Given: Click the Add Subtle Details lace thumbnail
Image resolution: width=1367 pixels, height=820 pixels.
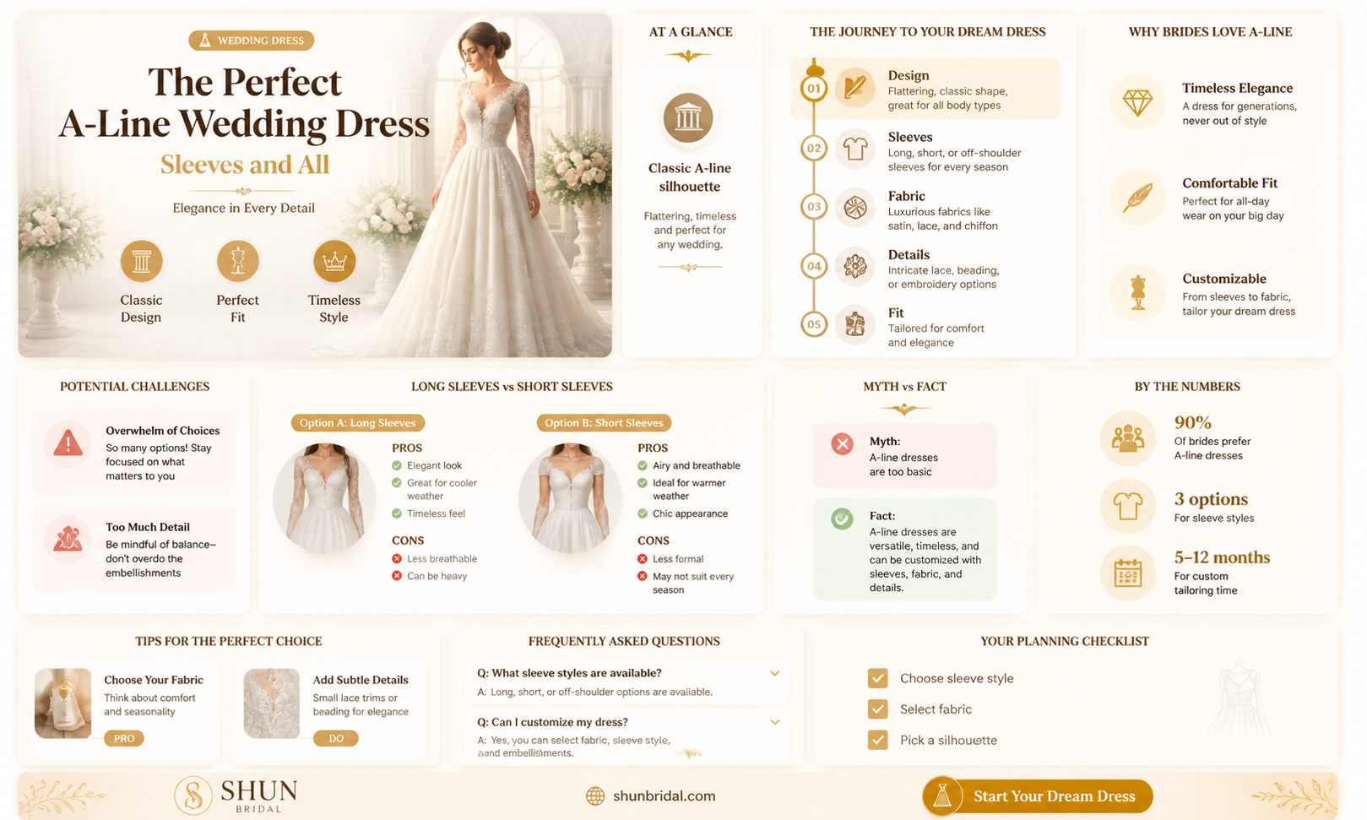Looking at the screenshot, I should pos(272,703).
